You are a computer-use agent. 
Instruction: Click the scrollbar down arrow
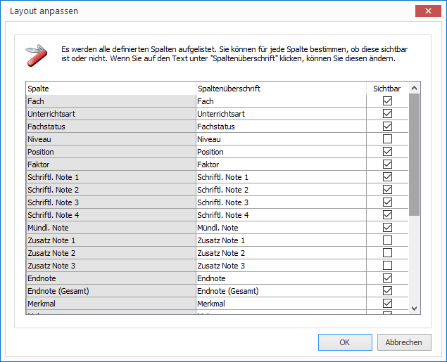[414, 309]
